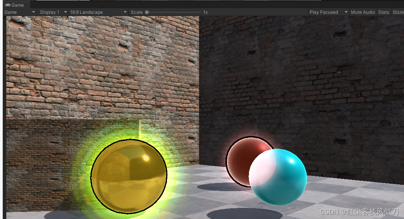Click the gamepad icon on Game tab
This screenshot has height=219, width=404.
pos(8,5)
